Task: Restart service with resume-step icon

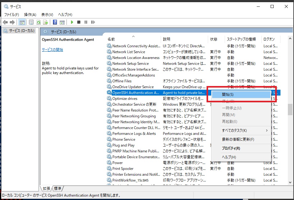Action: [93, 22]
